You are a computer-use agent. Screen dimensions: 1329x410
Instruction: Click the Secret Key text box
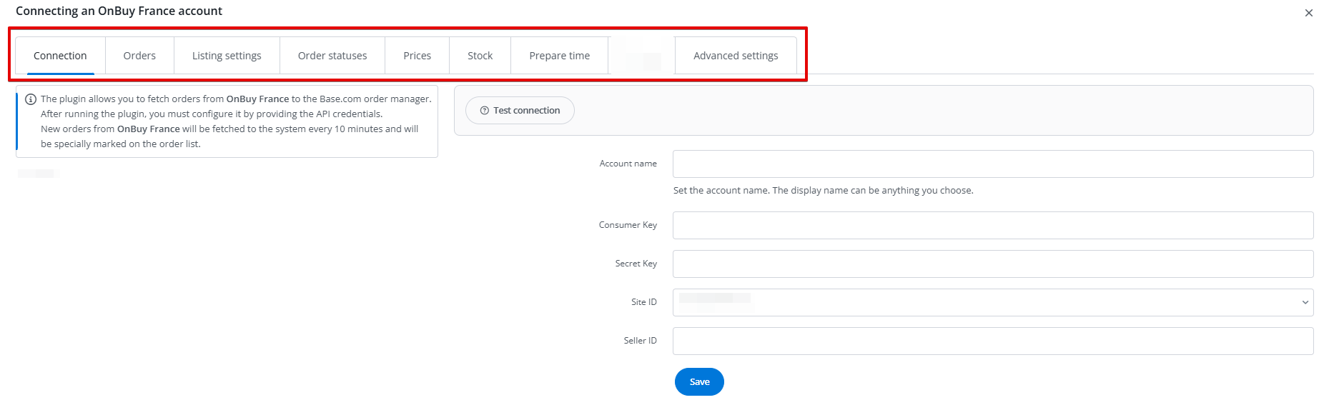point(992,264)
